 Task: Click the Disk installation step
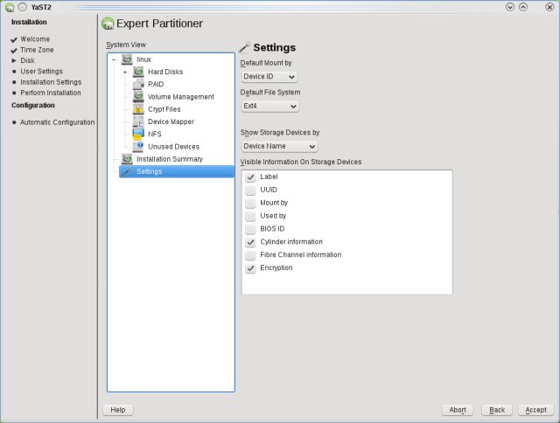pos(27,60)
